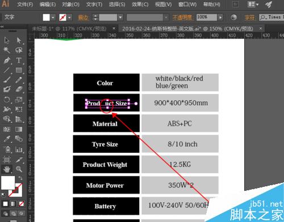Select the Rotate tool
The image size is (284, 222).
(7, 100)
